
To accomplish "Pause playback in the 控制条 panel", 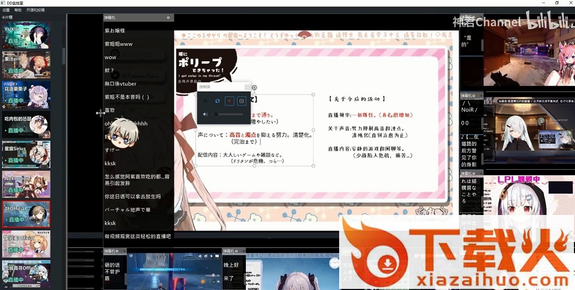I will tap(205, 101).
